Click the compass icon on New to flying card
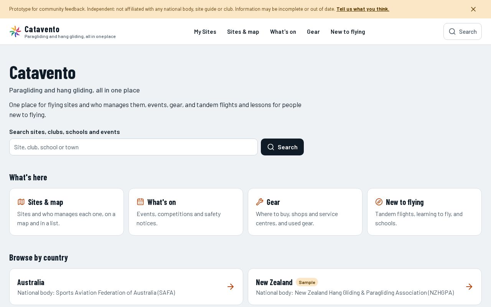The height and width of the screenshot is (307, 491). (x=379, y=202)
